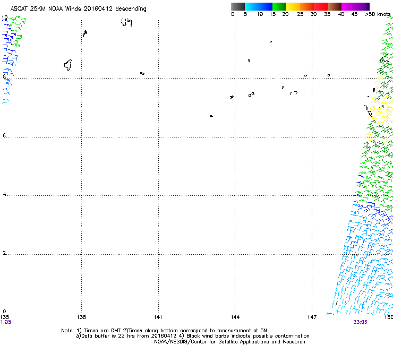The width and height of the screenshot is (393, 345).
Task: Click the purple pass time '23:05'
Action: pyautogui.click(x=360, y=322)
